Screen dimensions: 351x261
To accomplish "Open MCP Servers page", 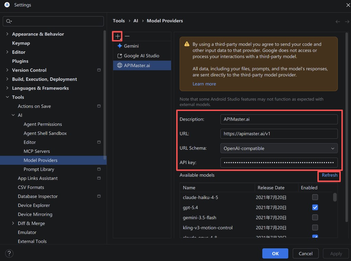I will pos(37,151).
